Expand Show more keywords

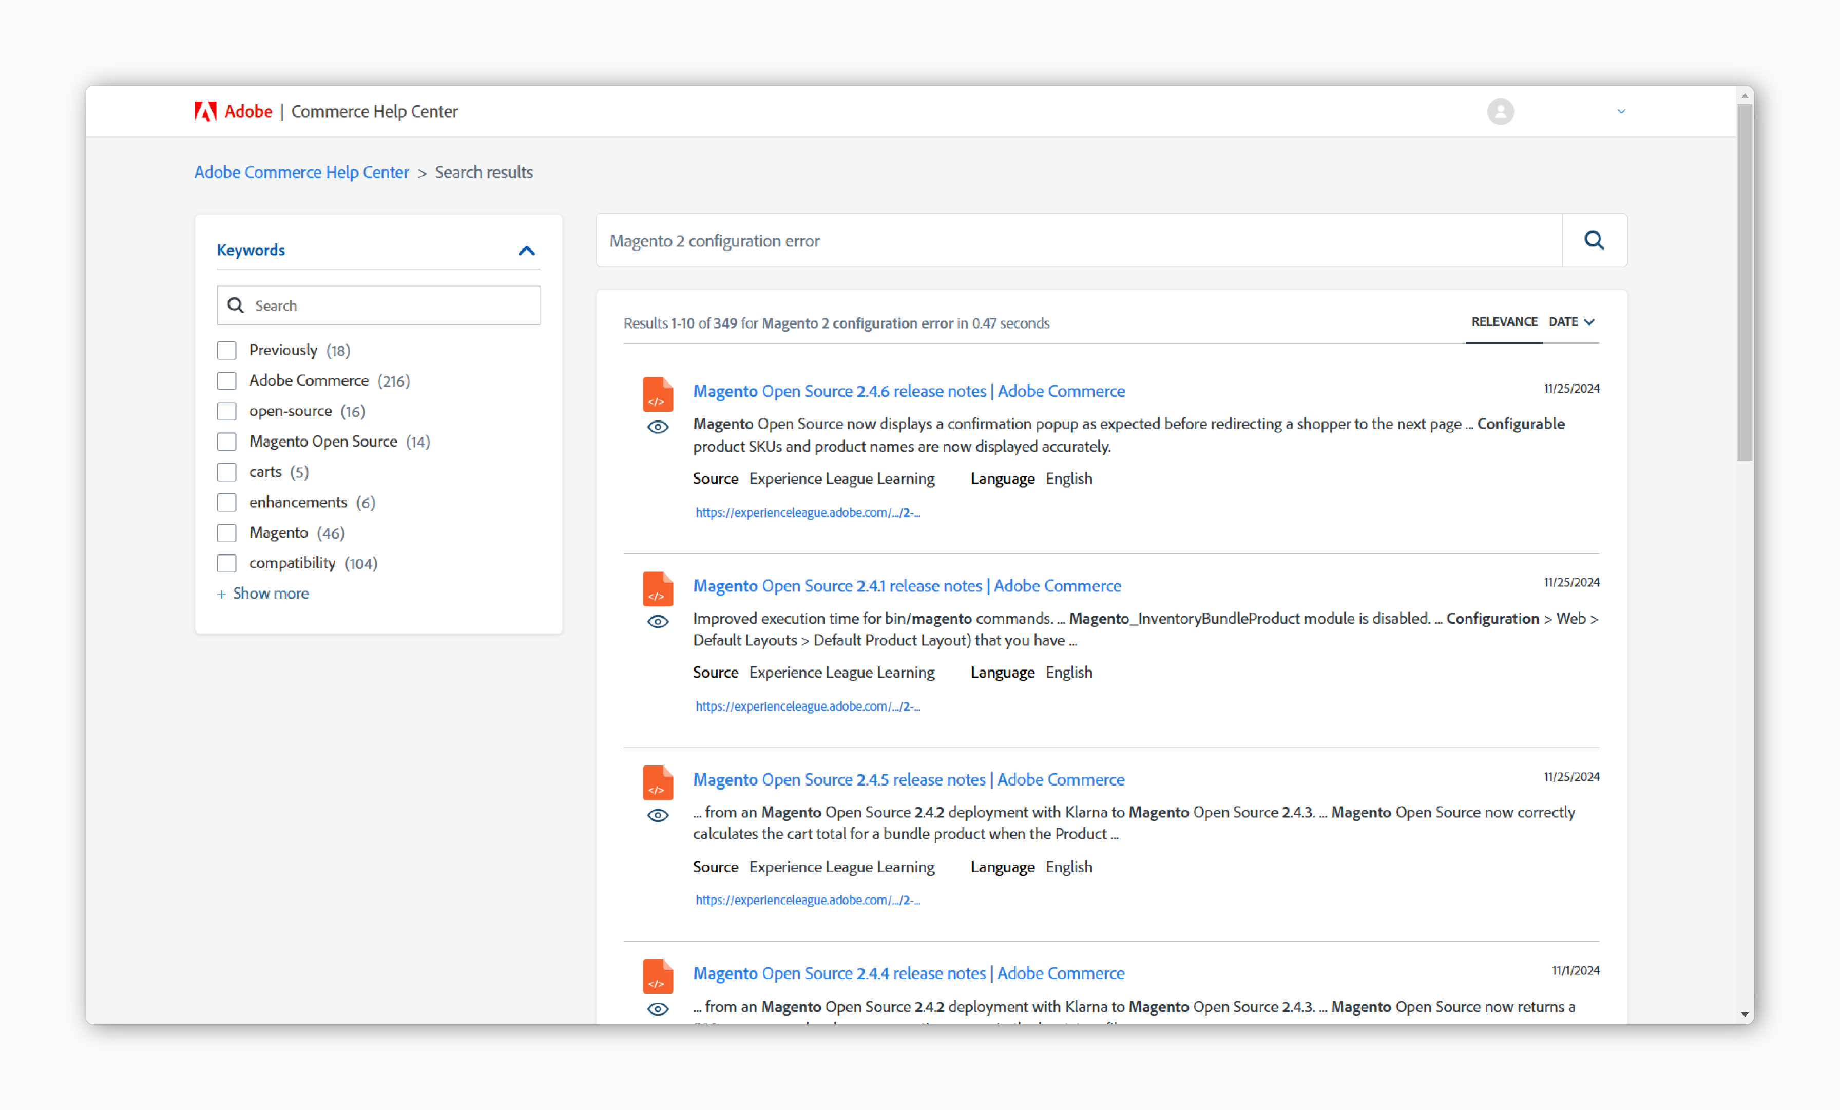[263, 593]
